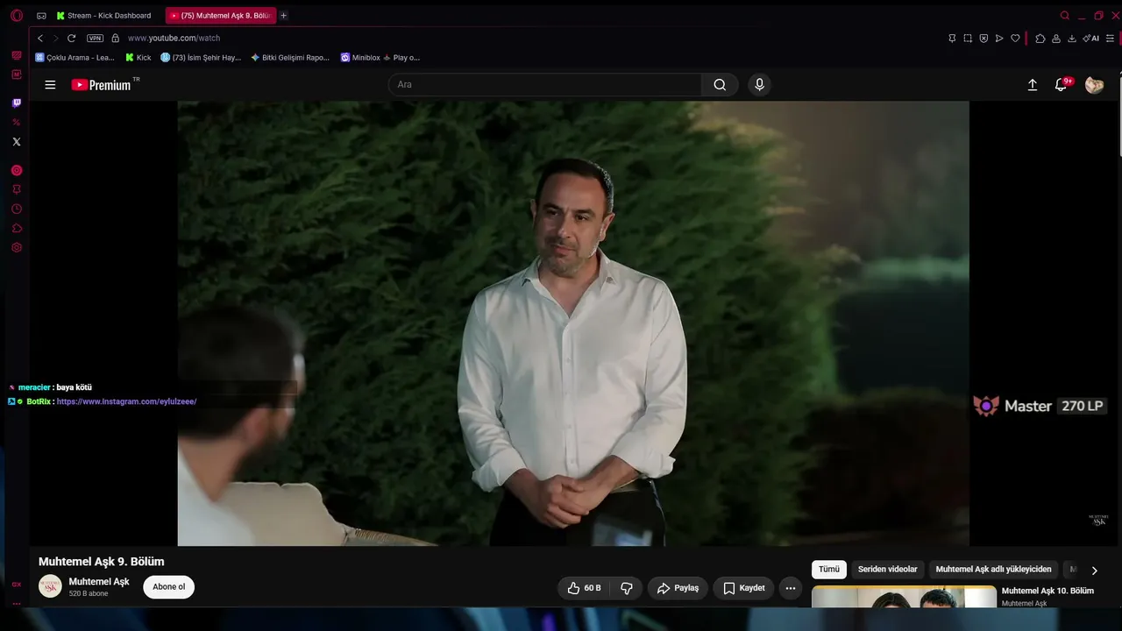This screenshot has width=1122, height=631.
Task: Select the Muhtemel Aşk 9. Bölüm tab
Action: tap(221, 16)
